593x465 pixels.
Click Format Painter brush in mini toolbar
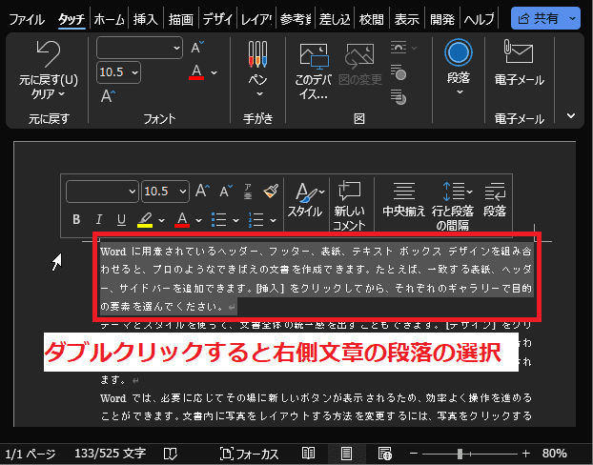[x=271, y=191]
